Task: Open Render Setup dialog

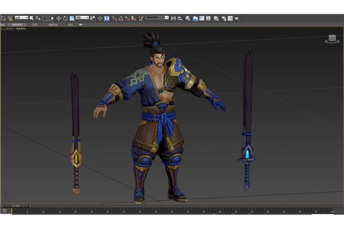Action: pos(224,18)
